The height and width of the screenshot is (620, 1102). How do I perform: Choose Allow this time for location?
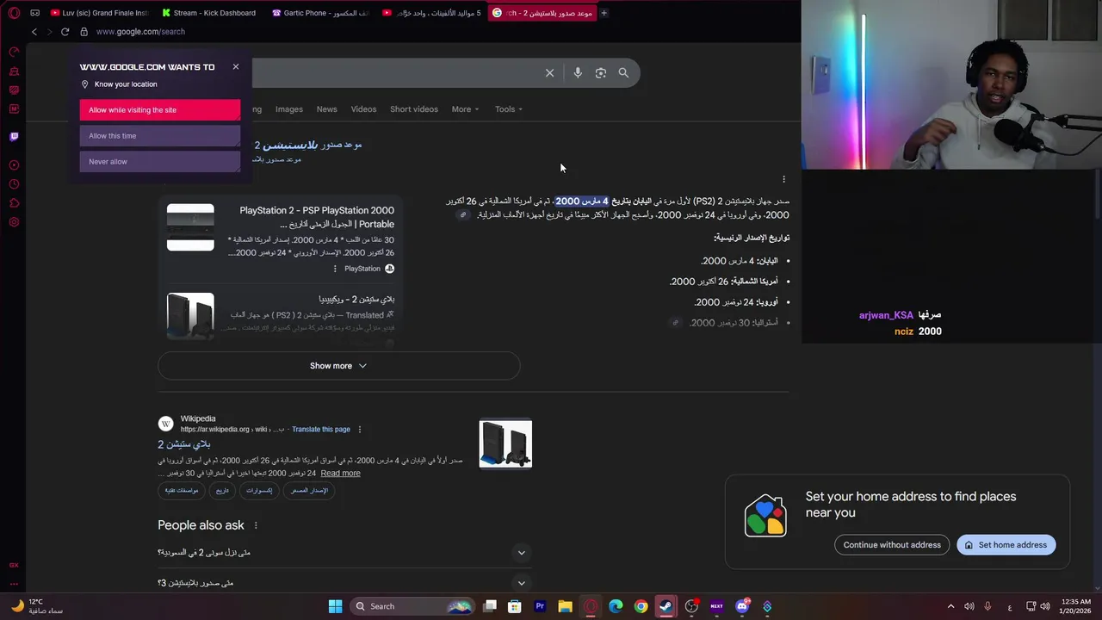pyautogui.click(x=160, y=136)
